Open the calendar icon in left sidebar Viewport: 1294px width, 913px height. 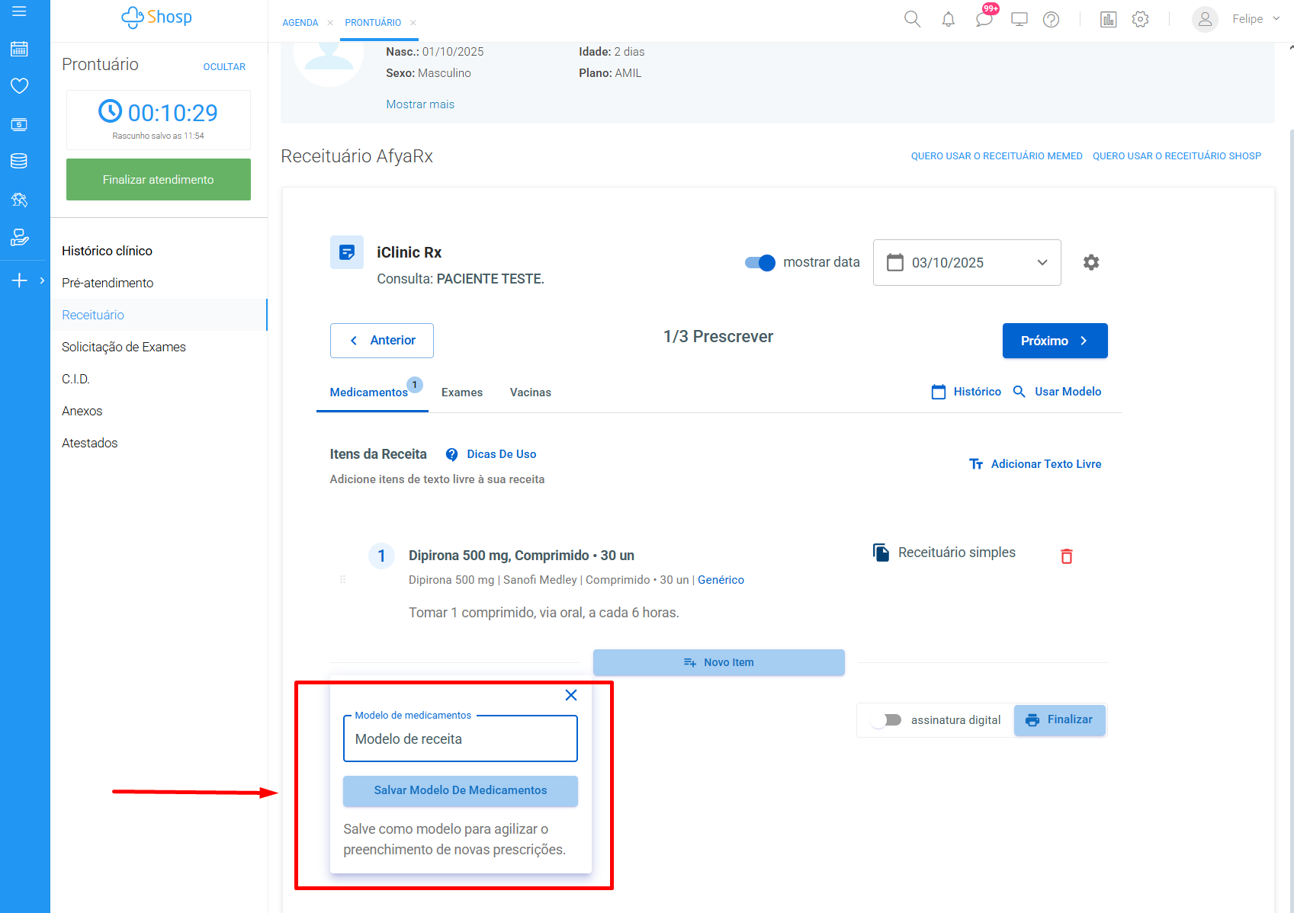click(x=20, y=50)
